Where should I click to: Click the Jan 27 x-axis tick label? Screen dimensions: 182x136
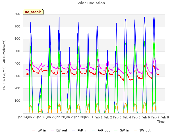51,117
